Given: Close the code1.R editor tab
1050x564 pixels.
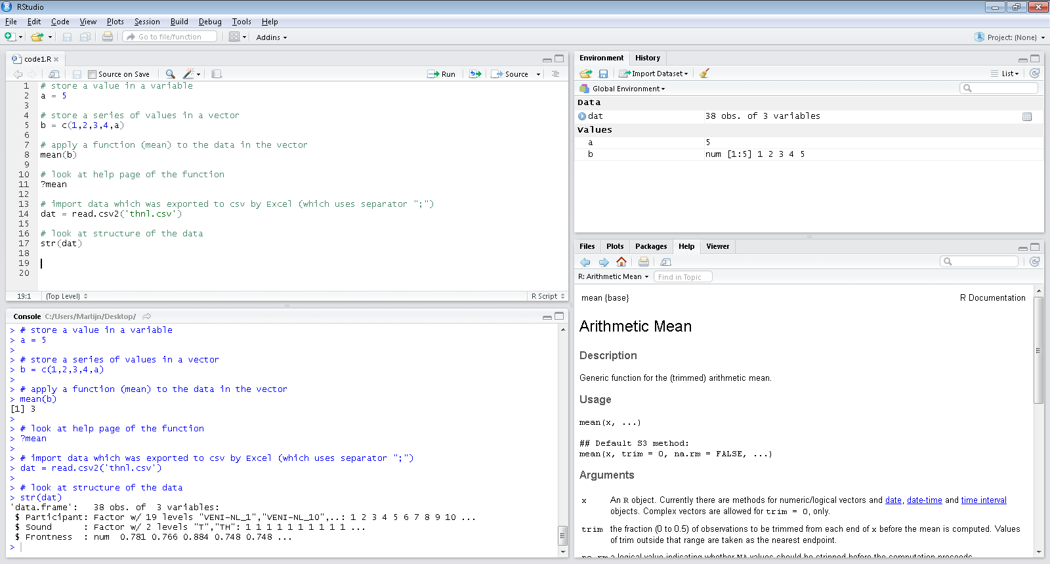Looking at the screenshot, I should 56,59.
